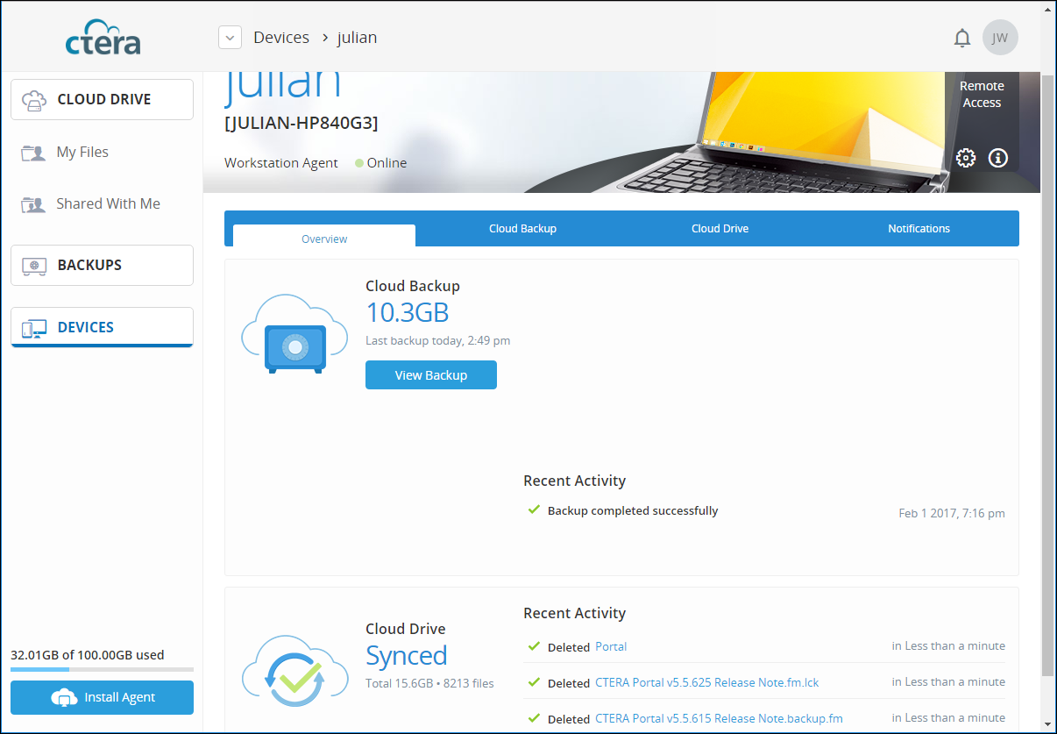Click the Synced status text
The height and width of the screenshot is (734, 1057).
point(407,656)
